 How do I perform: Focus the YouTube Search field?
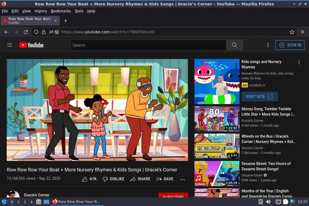click(x=148, y=45)
